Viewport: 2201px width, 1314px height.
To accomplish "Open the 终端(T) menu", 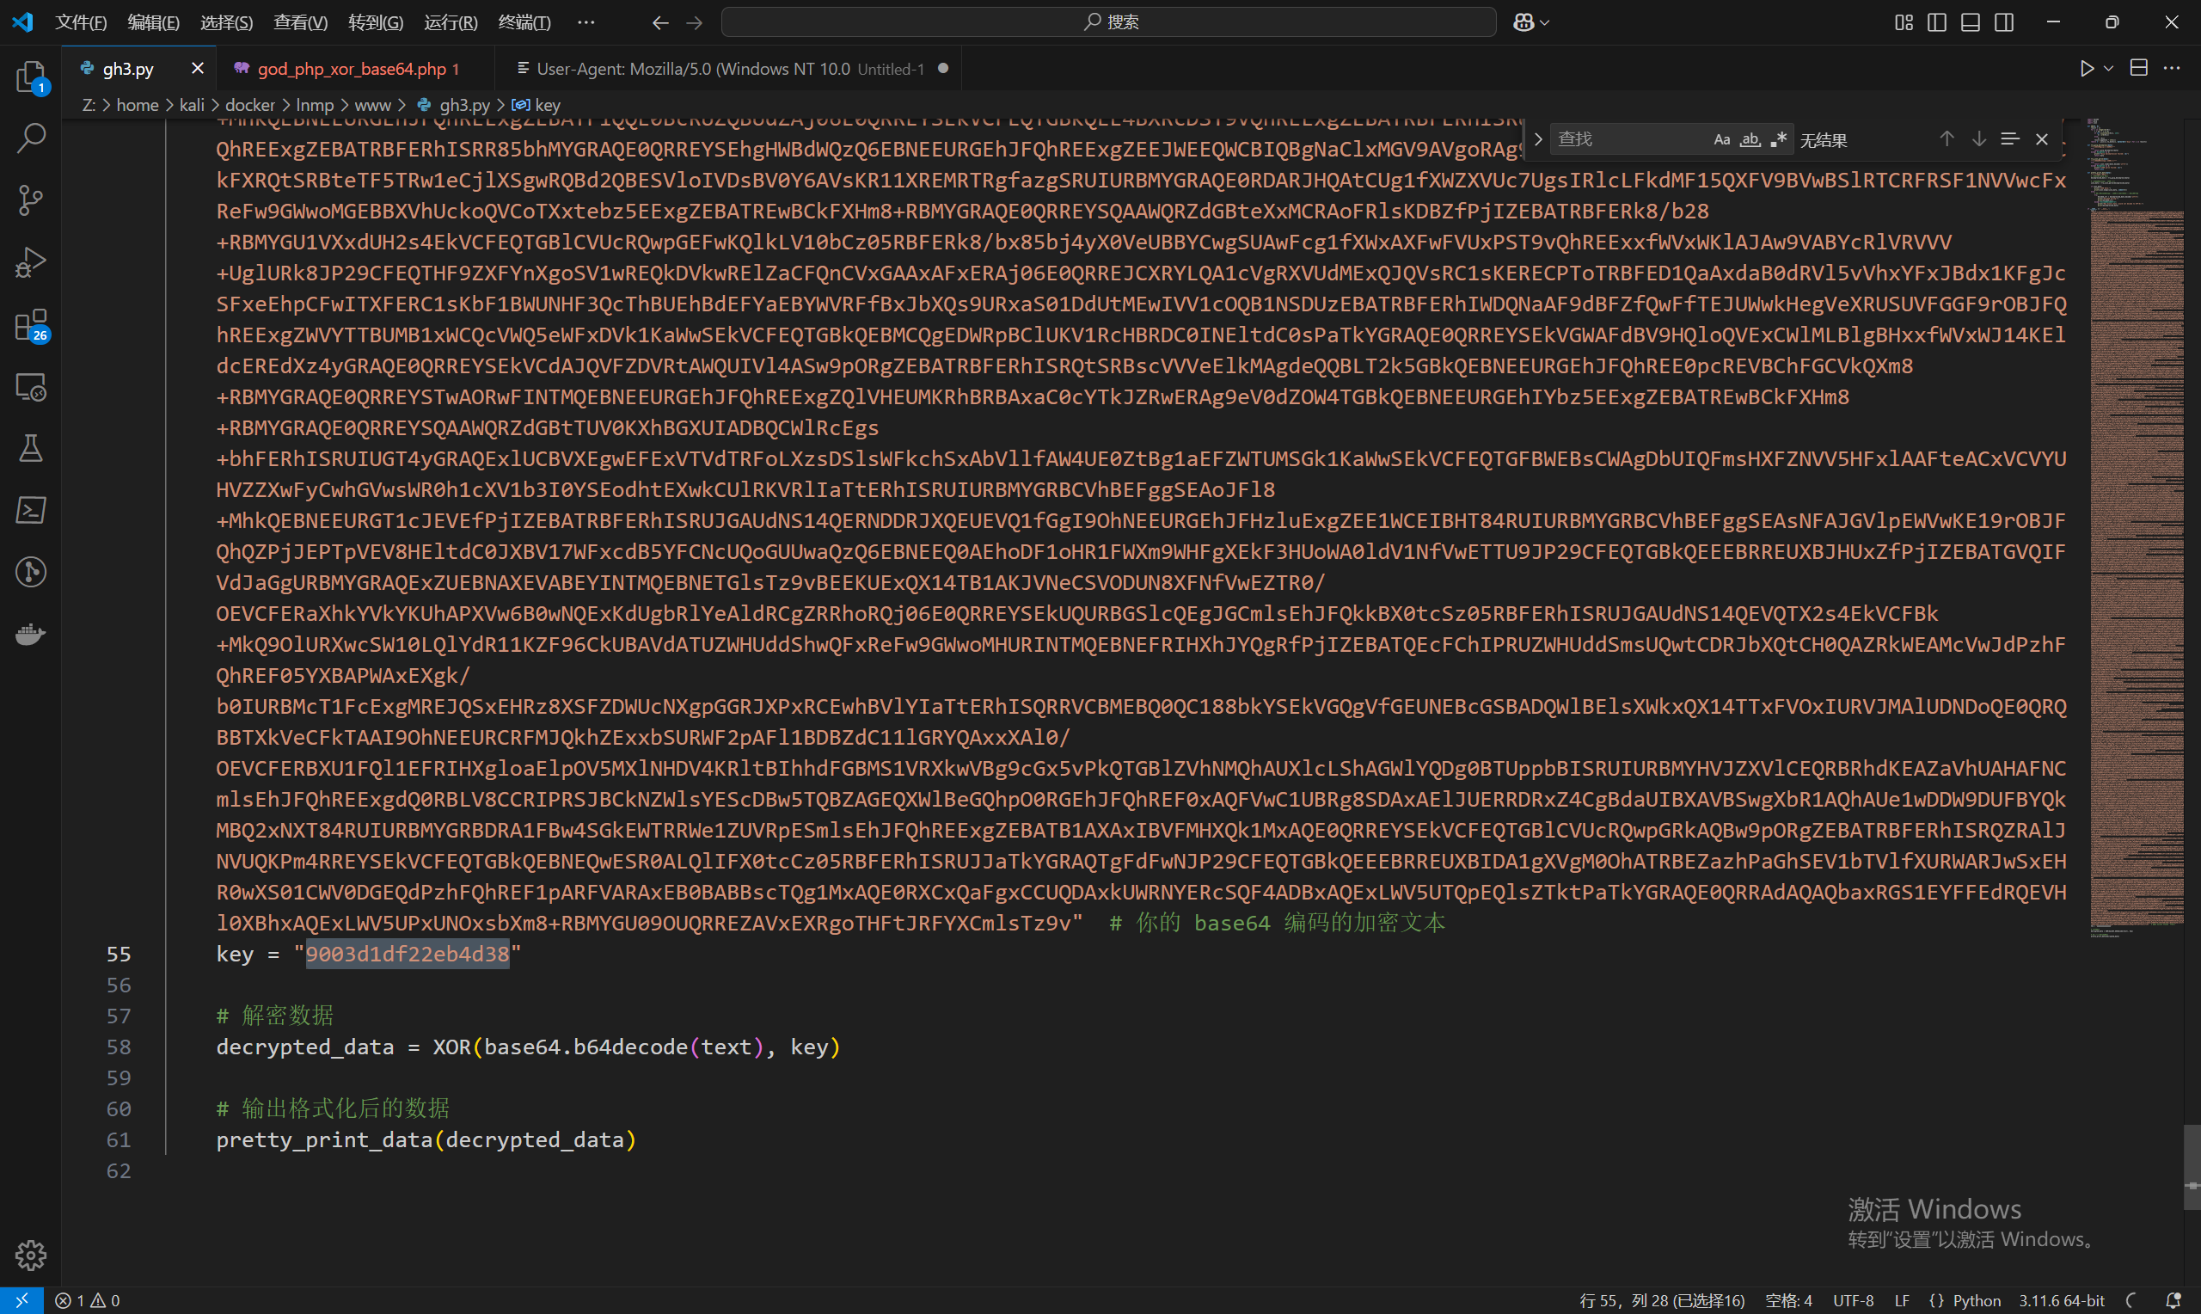I will pyautogui.click(x=524, y=22).
